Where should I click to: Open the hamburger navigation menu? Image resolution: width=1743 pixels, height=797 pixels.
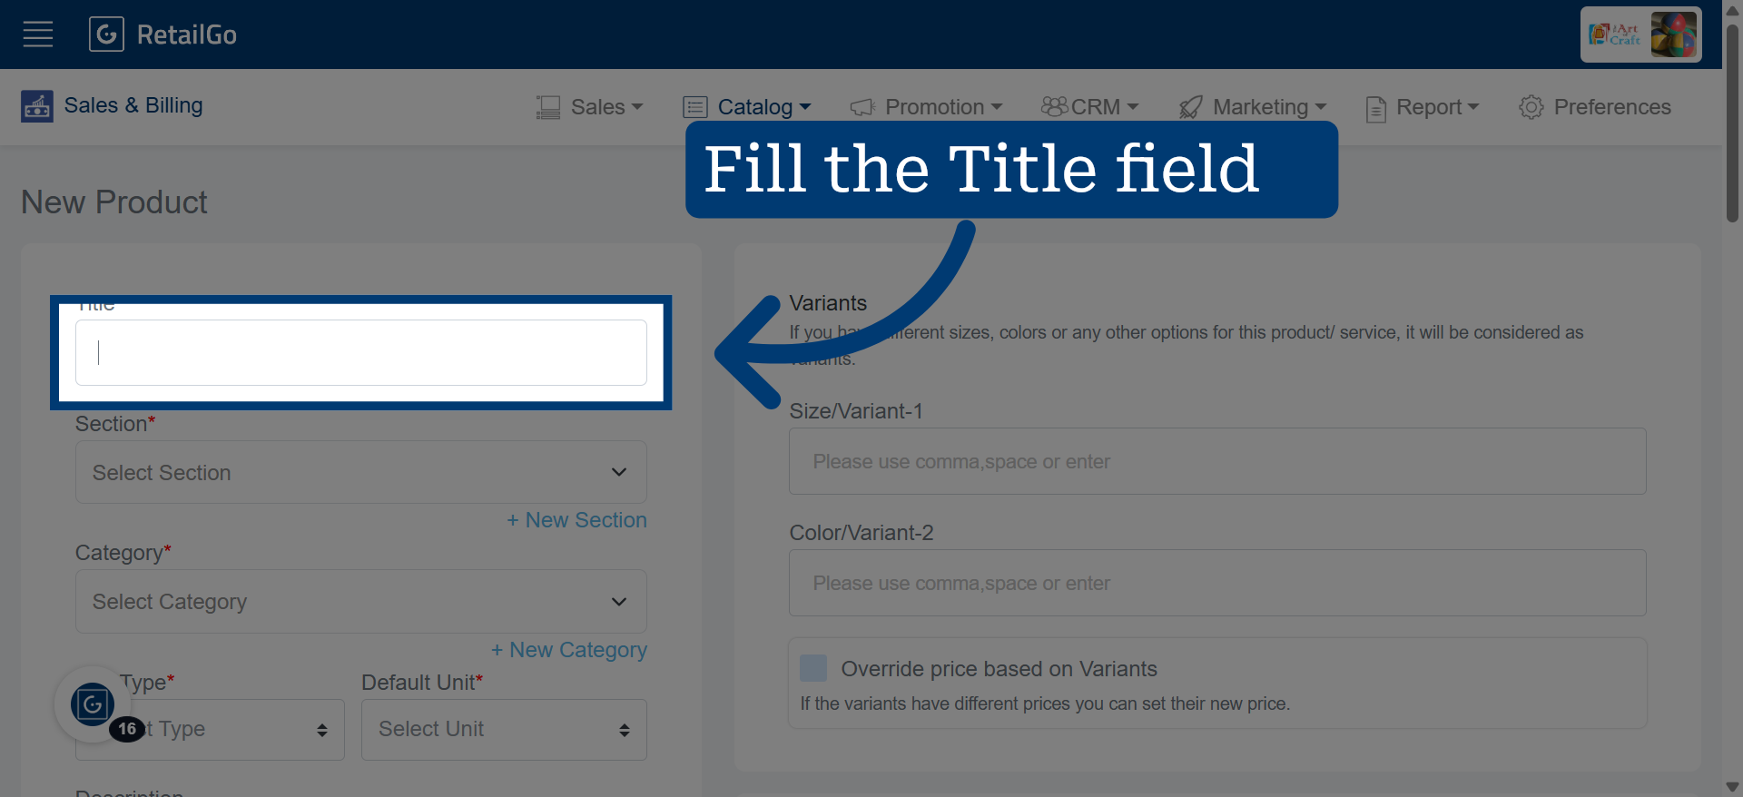(38, 34)
